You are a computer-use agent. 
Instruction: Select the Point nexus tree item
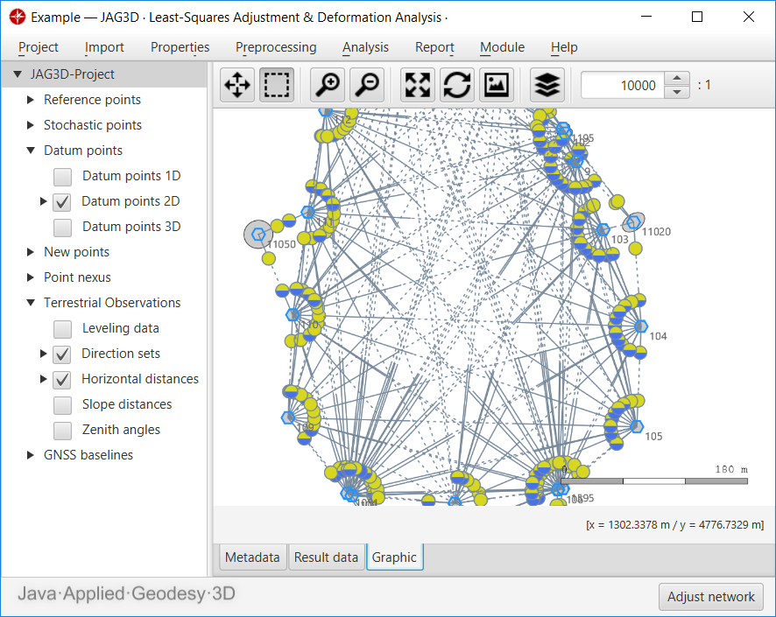[x=77, y=277]
